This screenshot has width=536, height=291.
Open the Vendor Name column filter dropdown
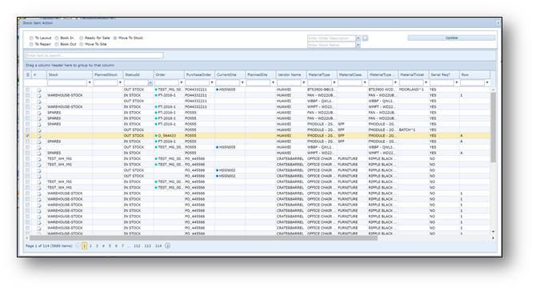pos(303,82)
